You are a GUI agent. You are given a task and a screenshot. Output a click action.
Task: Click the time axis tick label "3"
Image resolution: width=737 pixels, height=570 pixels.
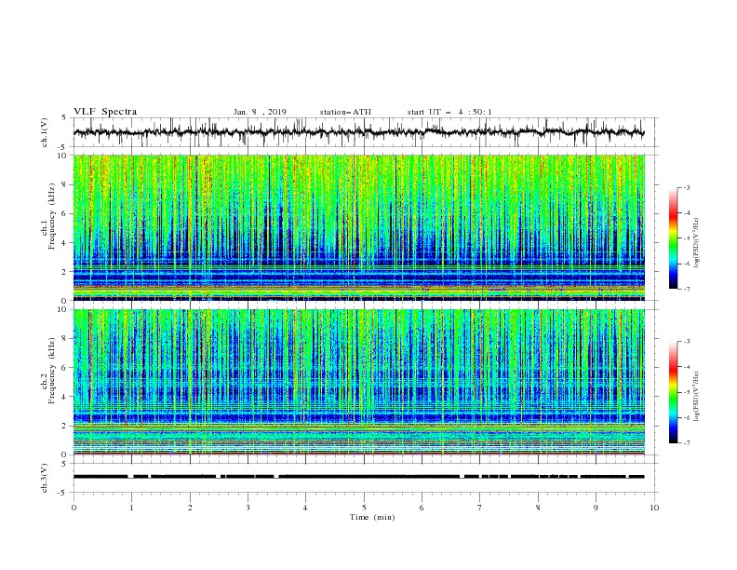[248, 508]
